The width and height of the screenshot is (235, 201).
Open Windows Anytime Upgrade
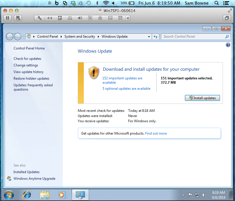(x=34, y=179)
